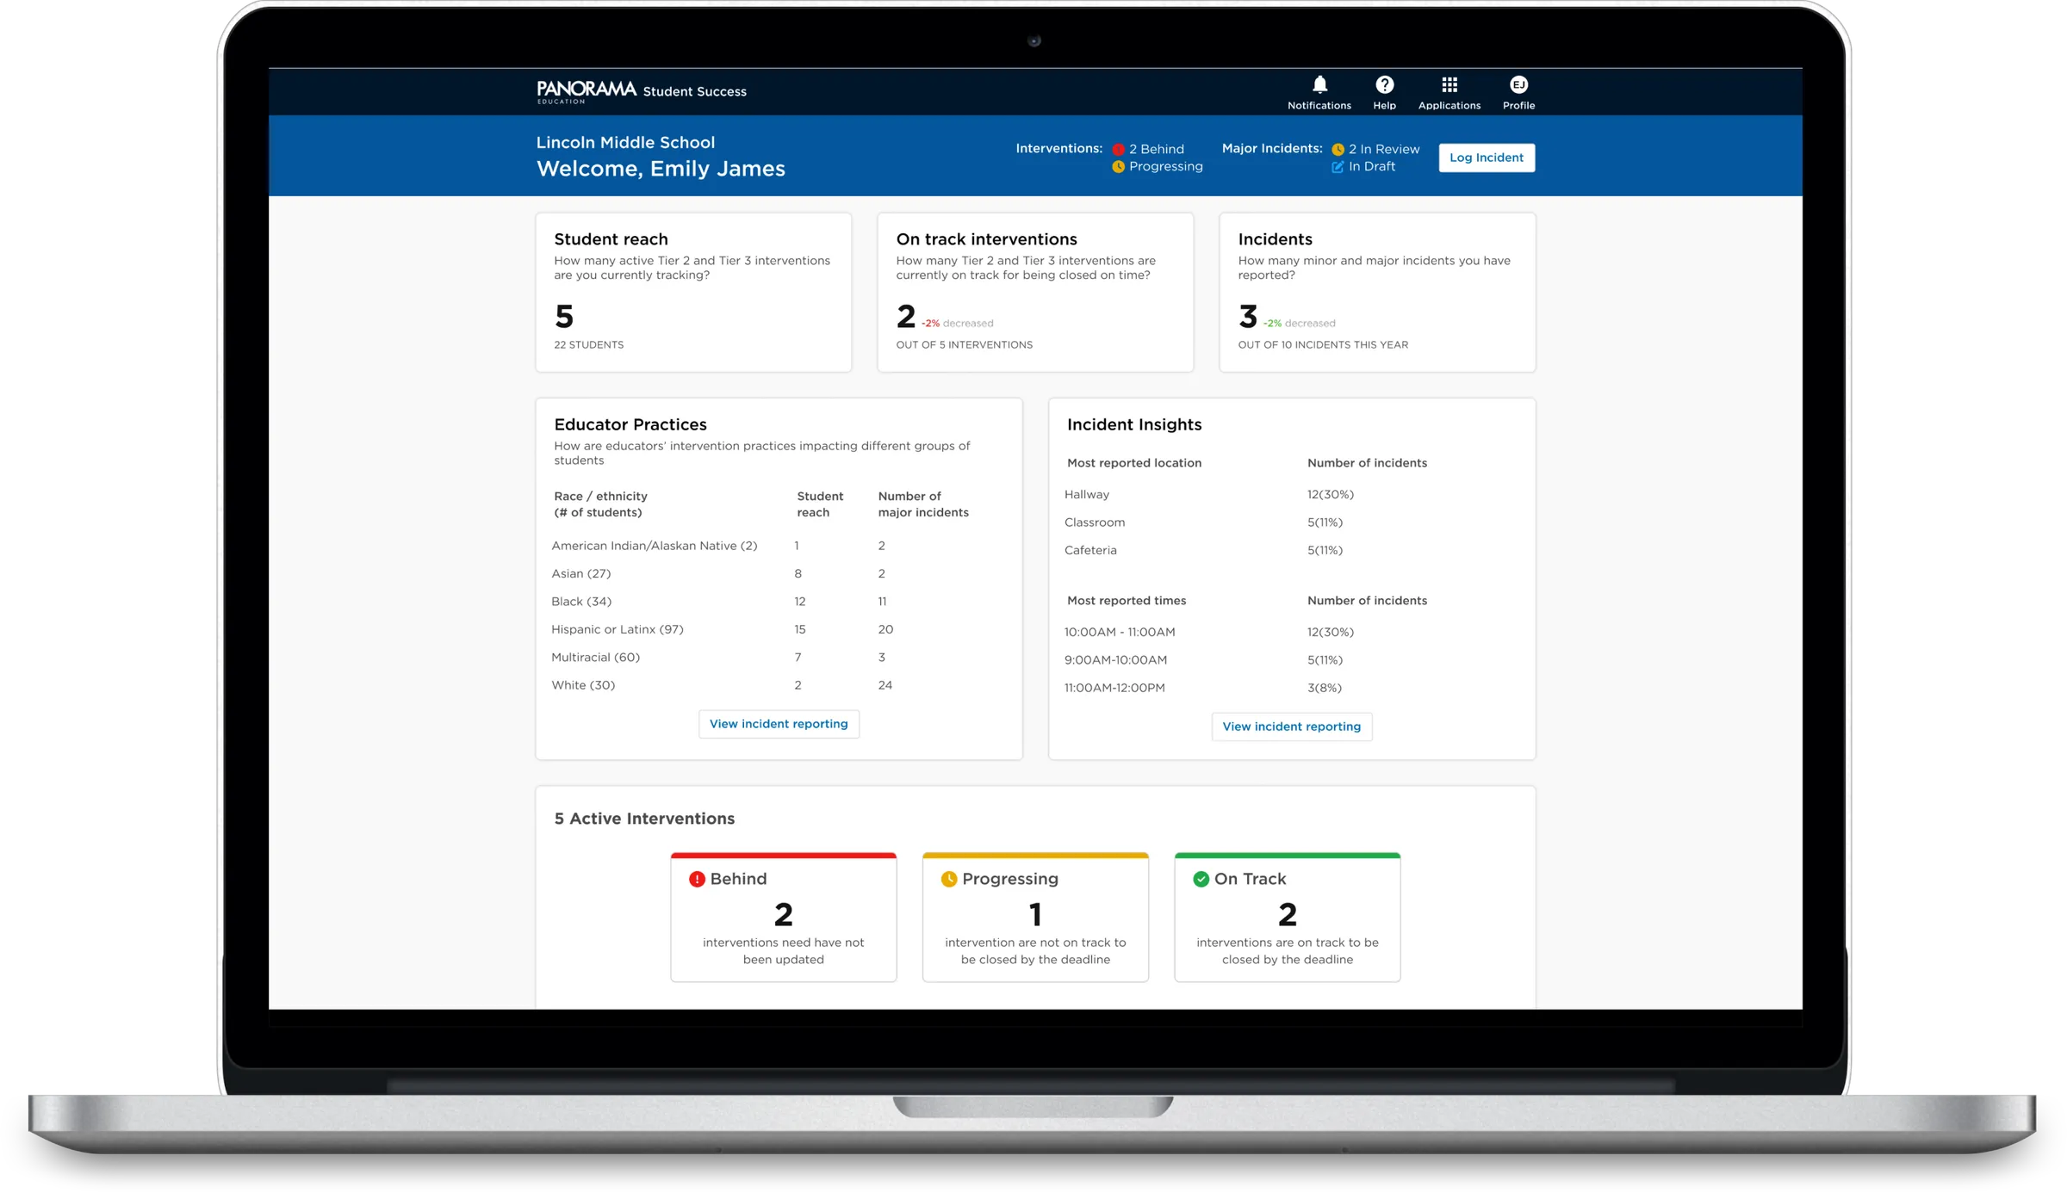Image resolution: width=2067 pixels, height=1193 pixels.
Task: Click View incident reporting under Educator Practices
Action: click(x=779, y=724)
